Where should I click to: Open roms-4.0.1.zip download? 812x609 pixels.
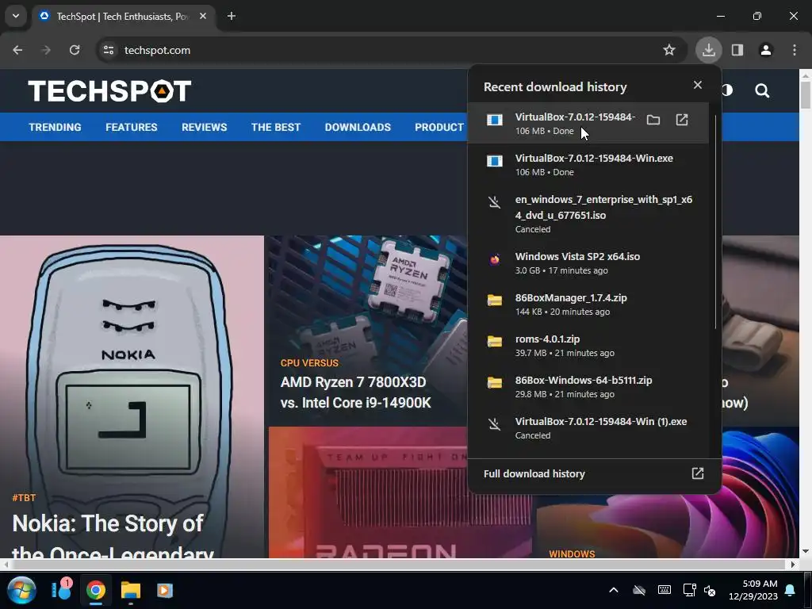coord(588,346)
